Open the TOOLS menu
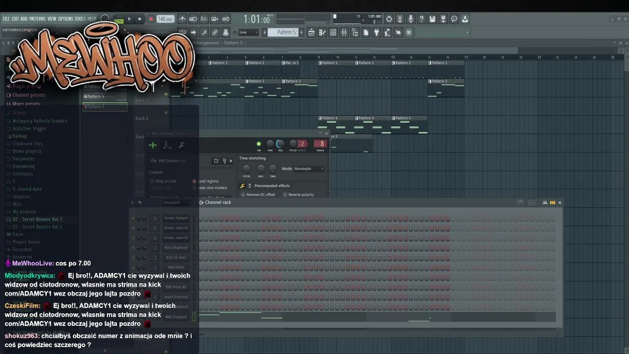 click(80, 19)
